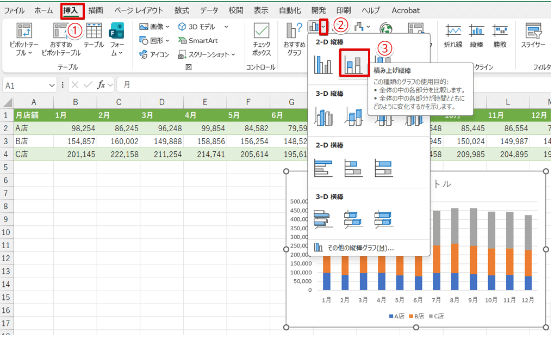554x338 pixels.
Task: Click the おすすめピボットテーブル icon
Action: coord(61,38)
